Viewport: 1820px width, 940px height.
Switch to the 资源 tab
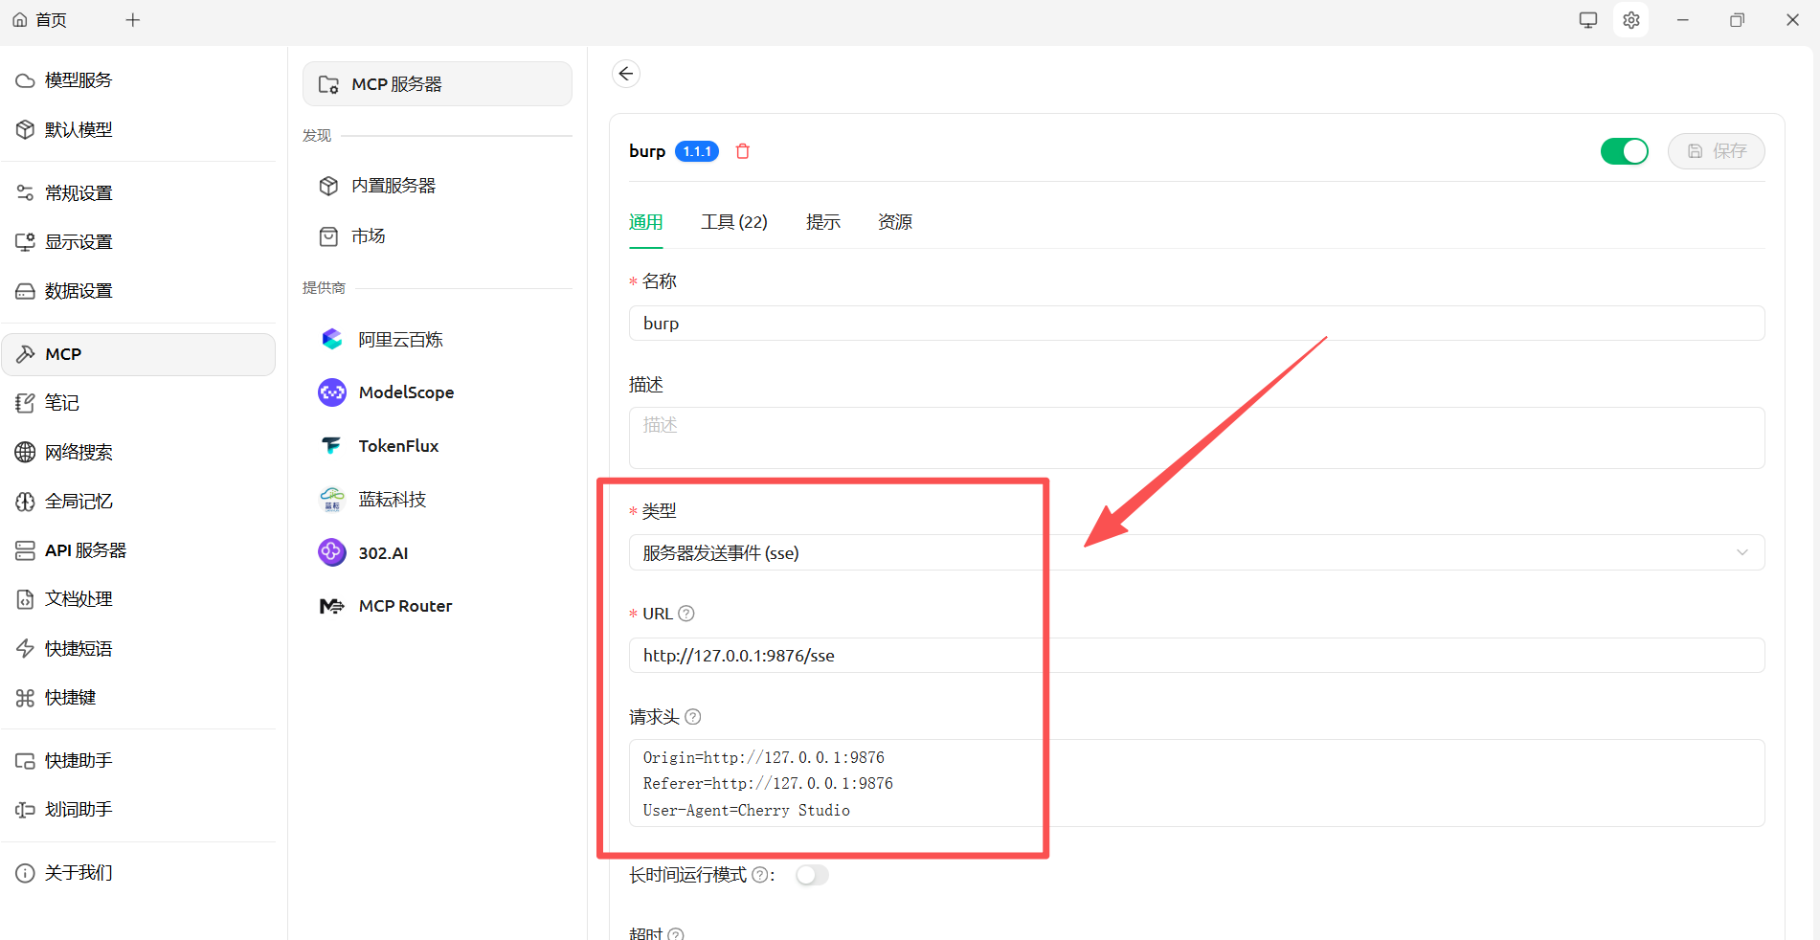coord(894,222)
